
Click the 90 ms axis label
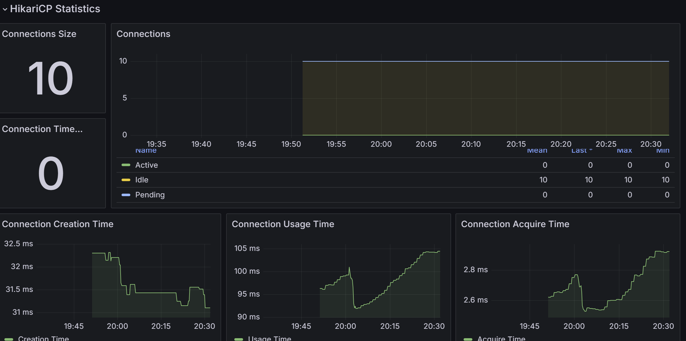tap(249, 317)
